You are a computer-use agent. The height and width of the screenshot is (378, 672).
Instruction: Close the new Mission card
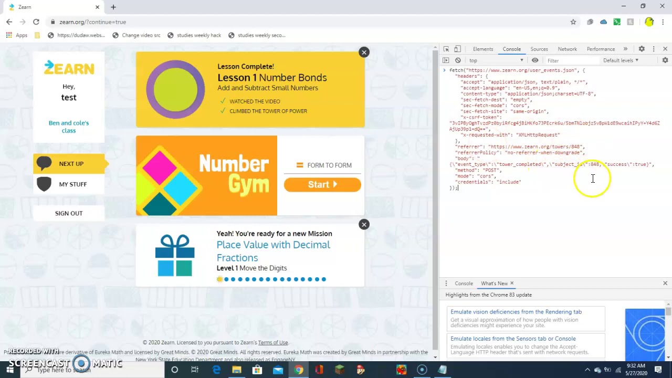(364, 224)
